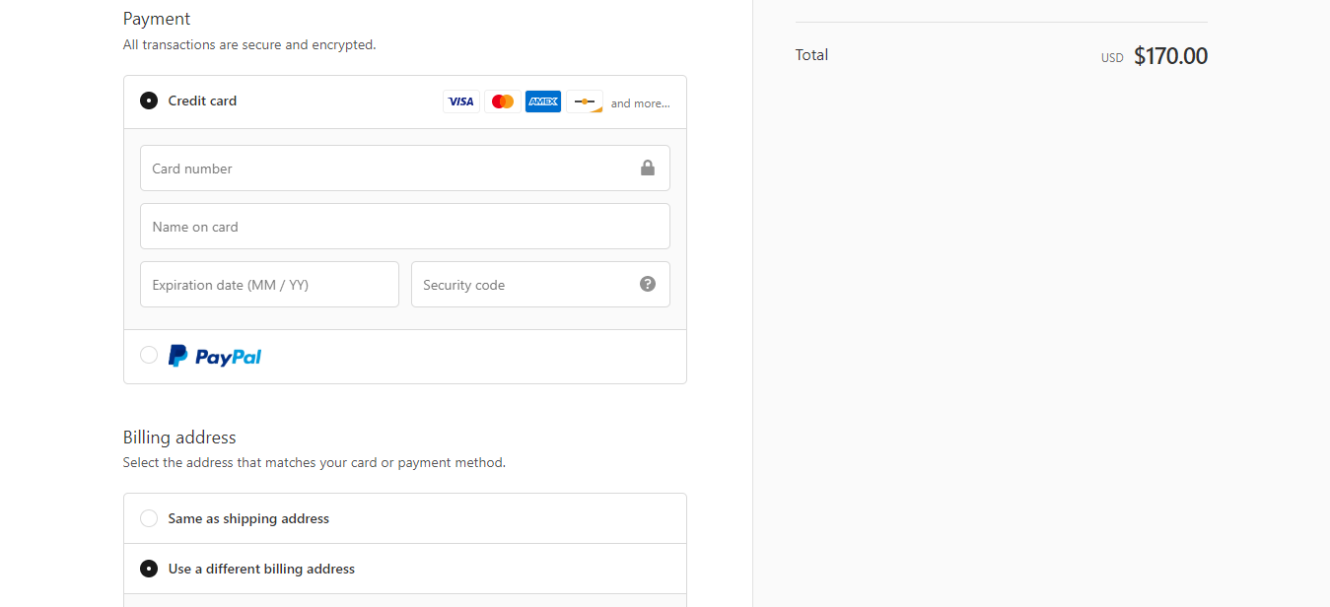Focus the Security code field
This screenshot has width=1330, height=607.
[540, 284]
